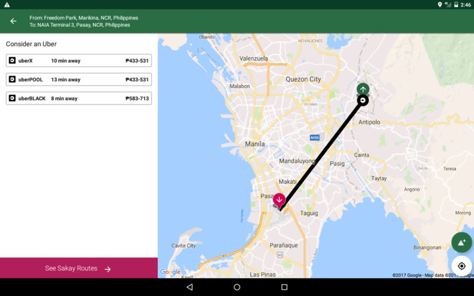The height and width of the screenshot is (296, 474).
Task: Click the 'Cavite City' map label
Action: (184, 245)
